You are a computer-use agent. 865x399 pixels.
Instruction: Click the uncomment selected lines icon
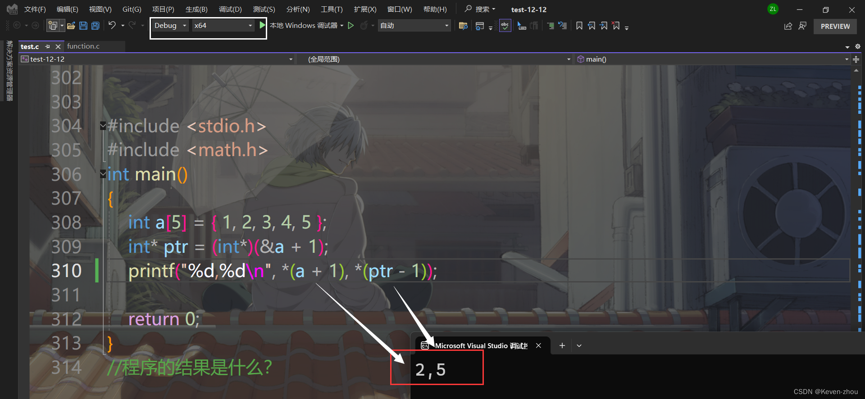click(562, 26)
